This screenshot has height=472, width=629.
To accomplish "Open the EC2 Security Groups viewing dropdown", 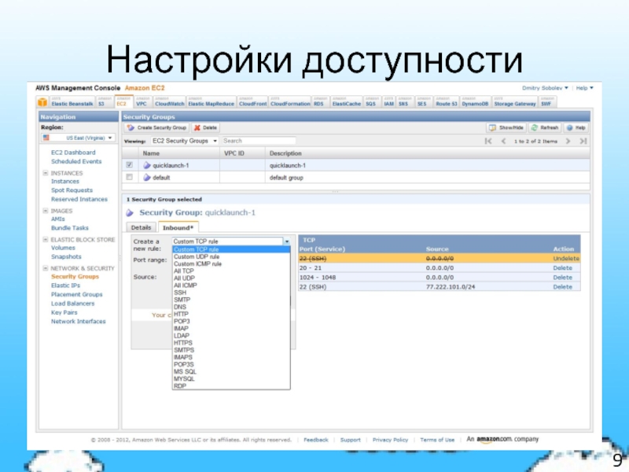I will click(x=185, y=141).
